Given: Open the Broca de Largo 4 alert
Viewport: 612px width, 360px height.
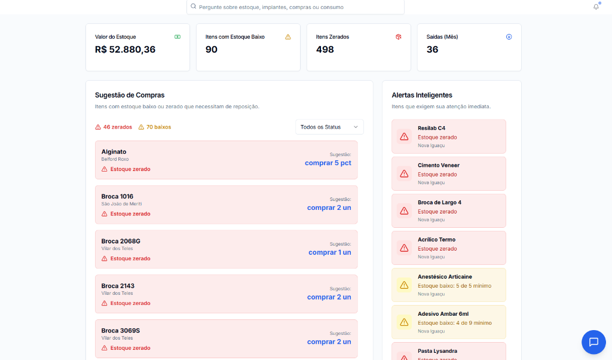Looking at the screenshot, I should point(449,211).
